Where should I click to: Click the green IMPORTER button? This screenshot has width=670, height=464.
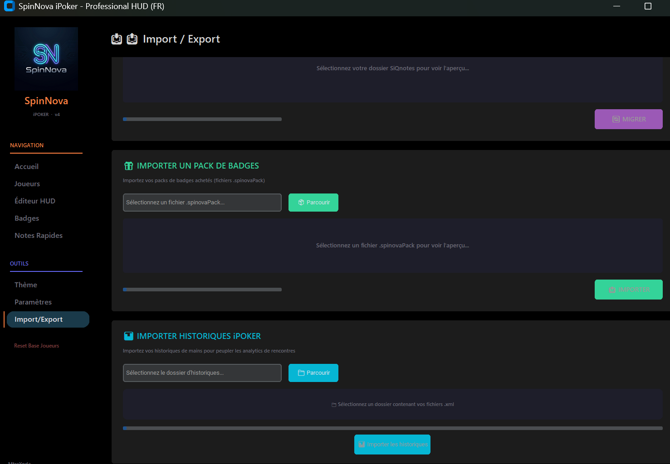click(629, 290)
